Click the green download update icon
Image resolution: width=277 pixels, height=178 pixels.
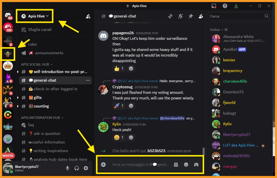pyautogui.click(x=236, y=6)
